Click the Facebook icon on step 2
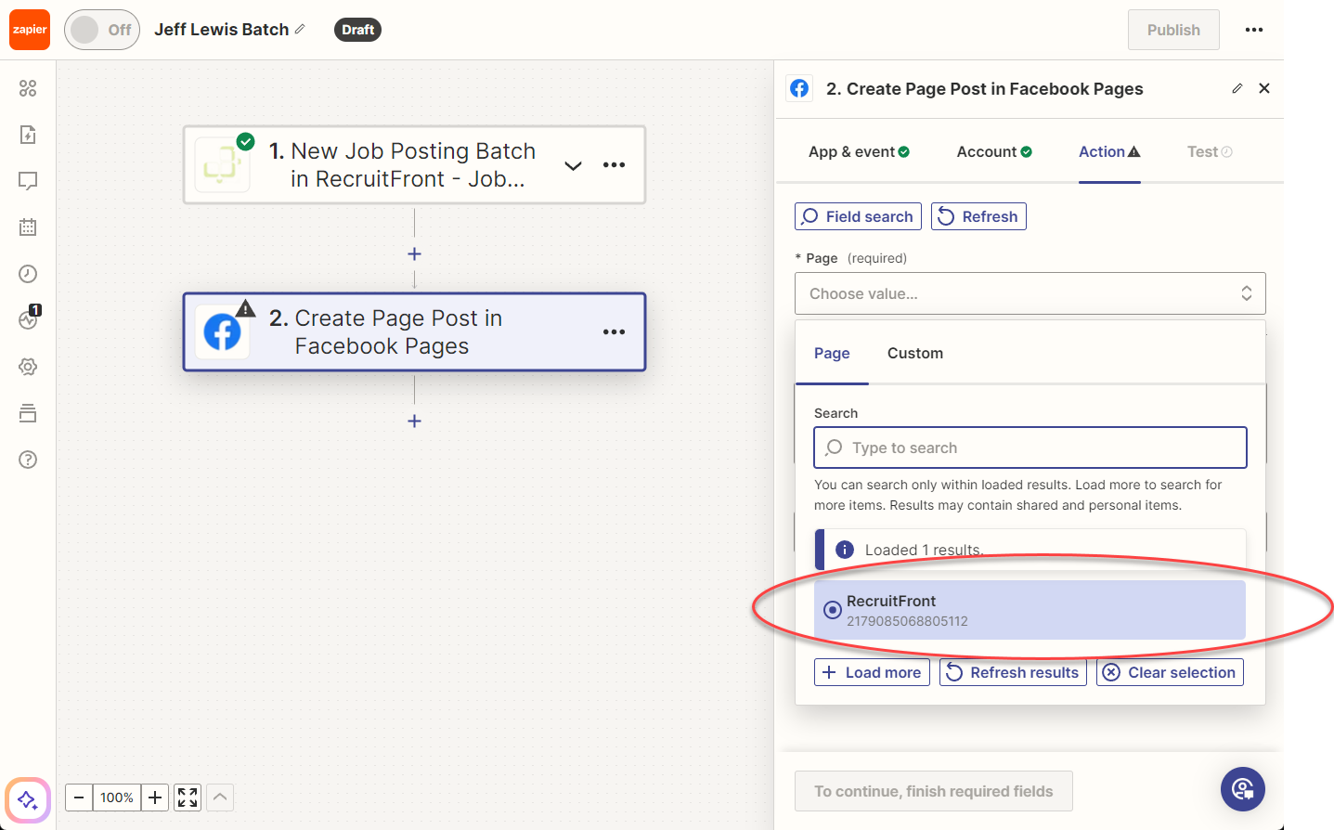 coord(222,332)
